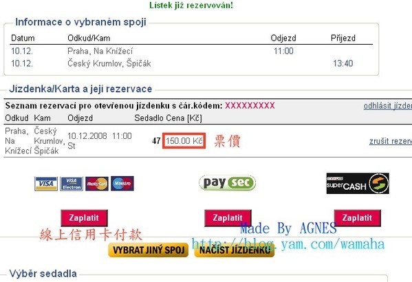
Task: Click Zaplatit under the PaySec logo
Action: 228,218
